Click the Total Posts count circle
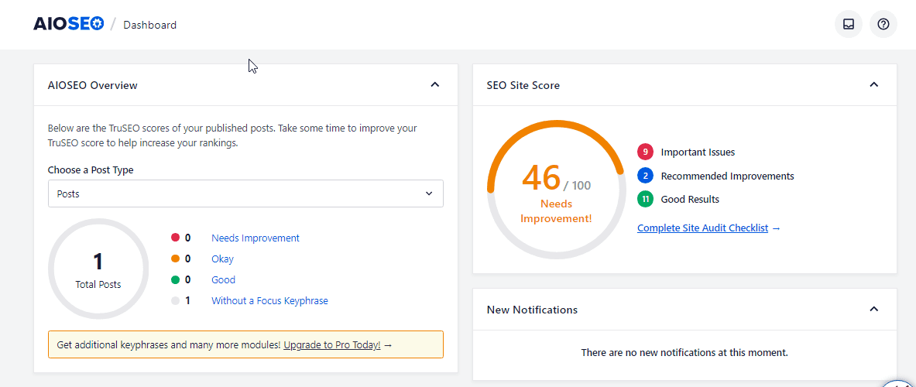 click(x=98, y=269)
